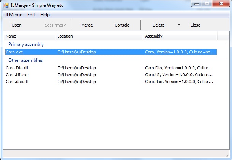Maximize the ILMerge window
This screenshot has height=160, width=232.
[x=207, y=4]
